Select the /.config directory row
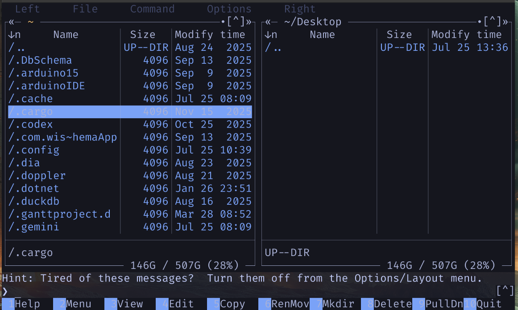Screen dimensions: 518x310 pos(130,150)
